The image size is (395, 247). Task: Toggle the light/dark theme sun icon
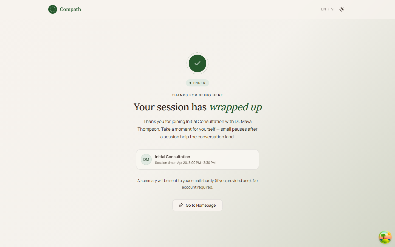coord(342,9)
